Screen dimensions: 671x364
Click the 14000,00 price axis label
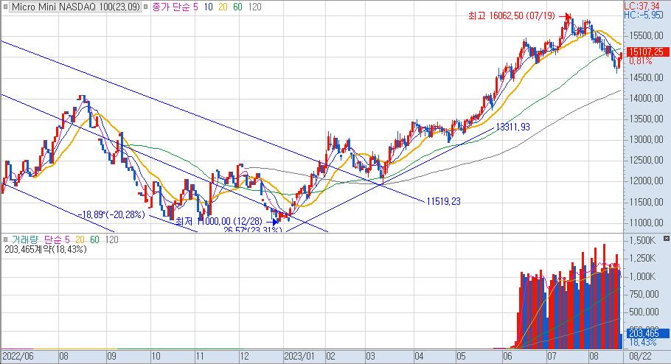(x=646, y=98)
